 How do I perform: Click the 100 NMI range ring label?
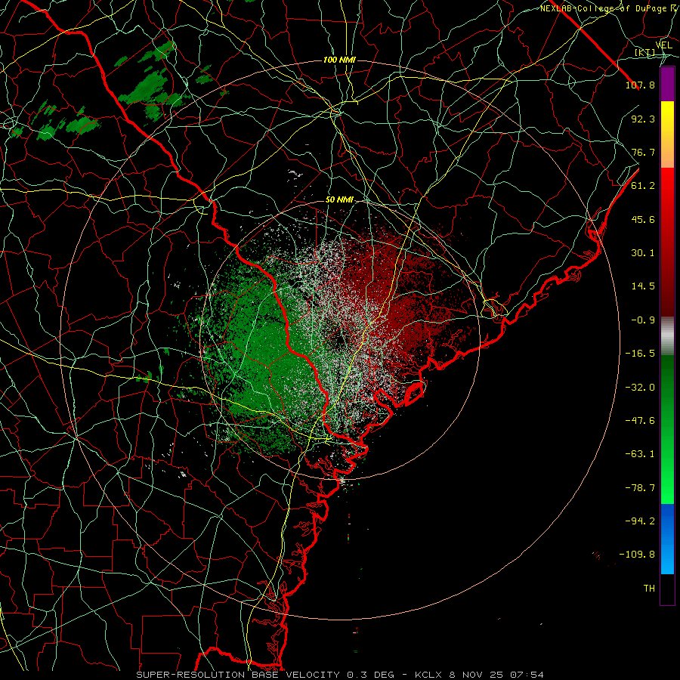tap(339, 60)
